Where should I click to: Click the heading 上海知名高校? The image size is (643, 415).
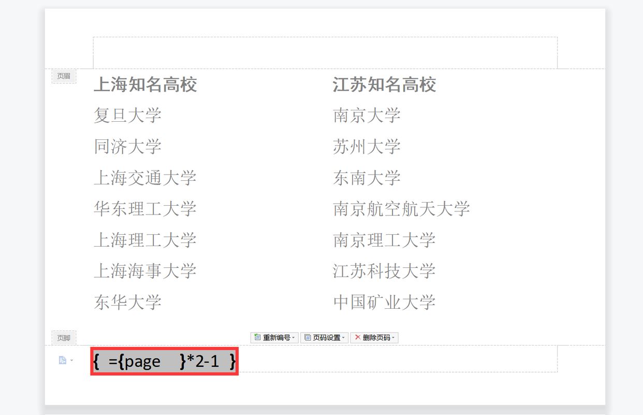[145, 84]
